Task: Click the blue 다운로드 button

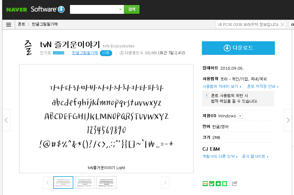Action: (238, 48)
